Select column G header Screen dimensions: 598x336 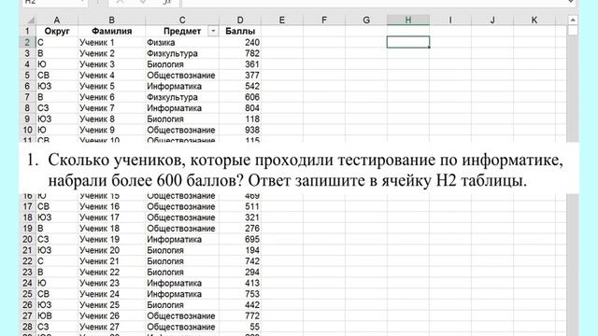[366, 20]
